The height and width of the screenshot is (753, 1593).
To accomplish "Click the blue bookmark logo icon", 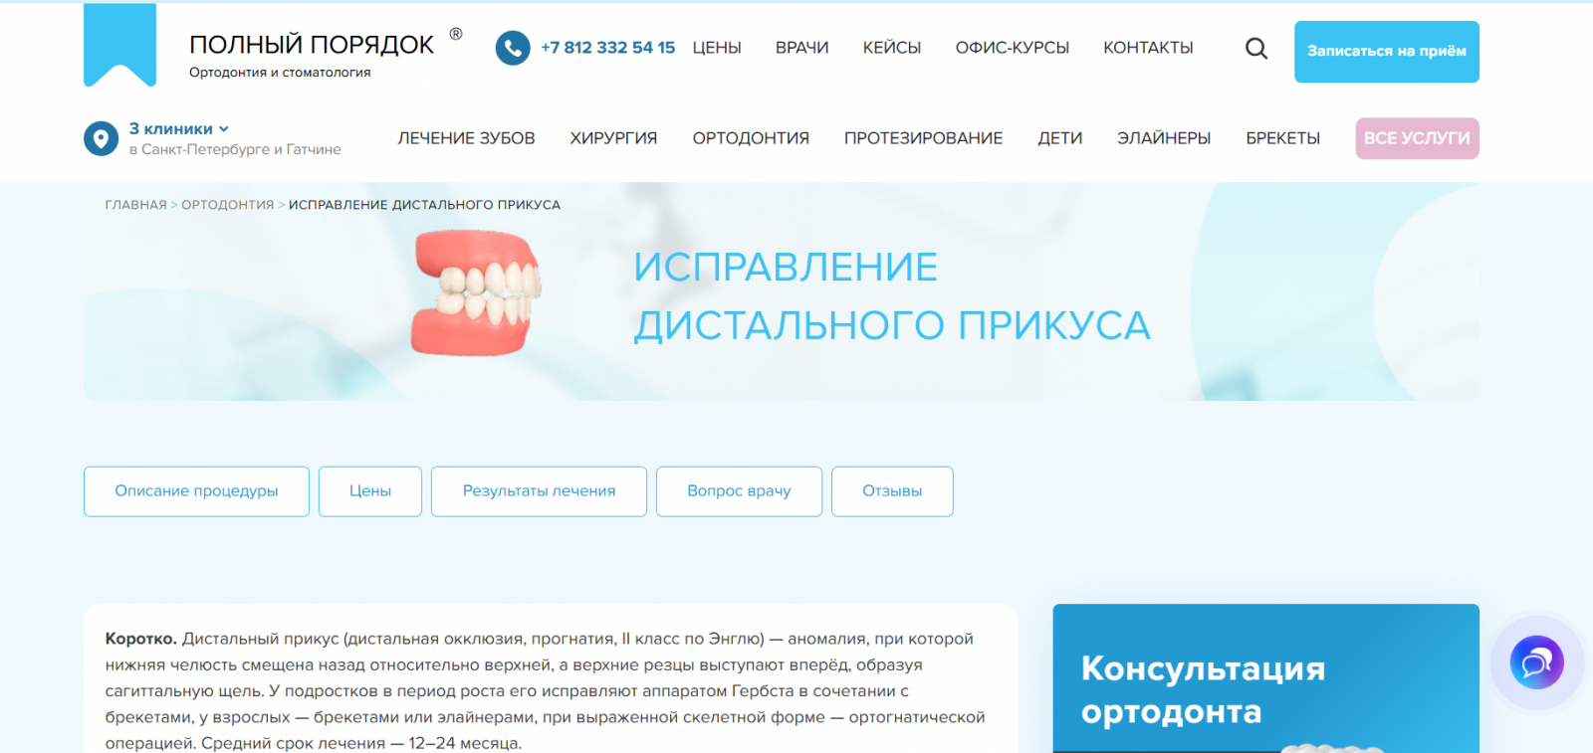I will coord(119,45).
